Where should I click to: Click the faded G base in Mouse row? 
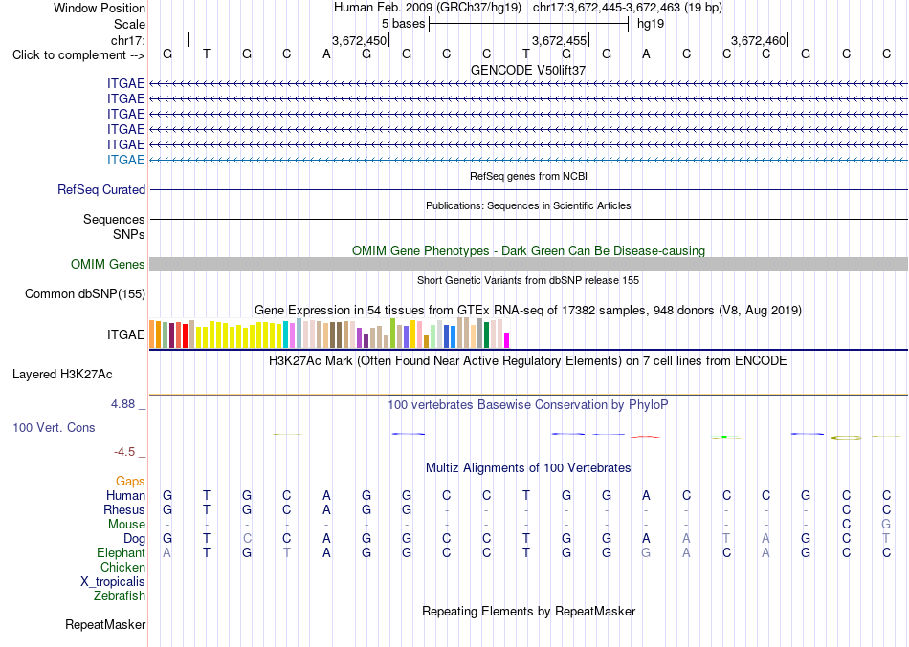(886, 525)
